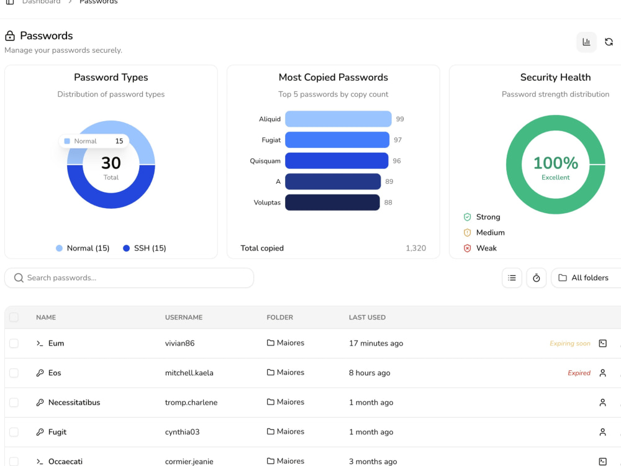Click the Medium shield warning icon
Image resolution: width=621 pixels, height=466 pixels.
pyautogui.click(x=468, y=232)
